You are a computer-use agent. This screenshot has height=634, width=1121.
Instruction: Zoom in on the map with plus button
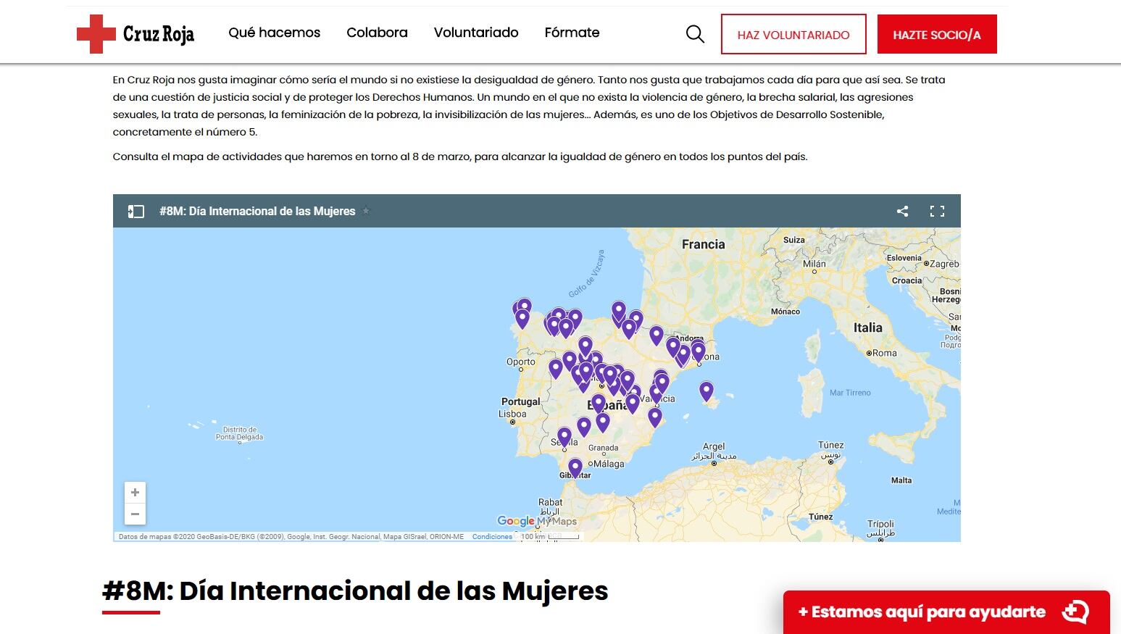(x=135, y=493)
